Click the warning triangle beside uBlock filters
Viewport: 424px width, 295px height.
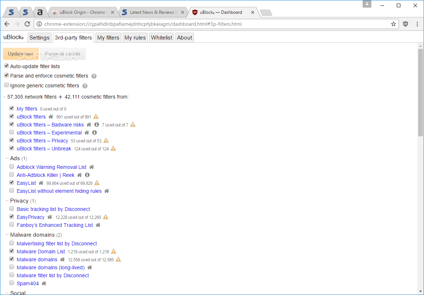tap(95, 116)
